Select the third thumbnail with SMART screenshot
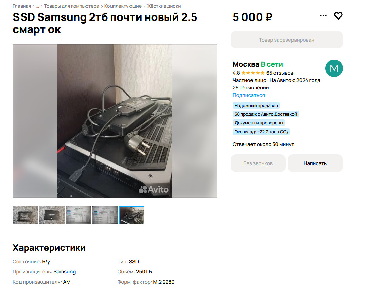The width and height of the screenshot is (390, 292). (79, 215)
